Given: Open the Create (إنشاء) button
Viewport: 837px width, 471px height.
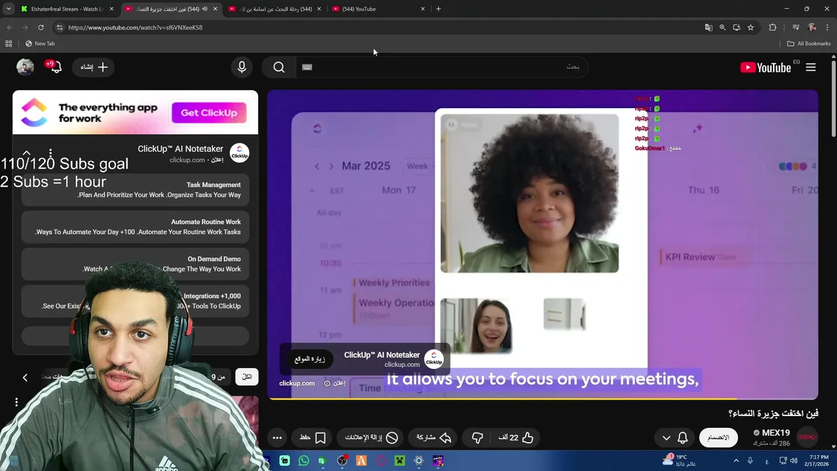Looking at the screenshot, I should coord(94,67).
